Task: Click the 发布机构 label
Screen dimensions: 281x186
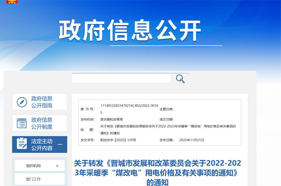Action: pos(88,119)
